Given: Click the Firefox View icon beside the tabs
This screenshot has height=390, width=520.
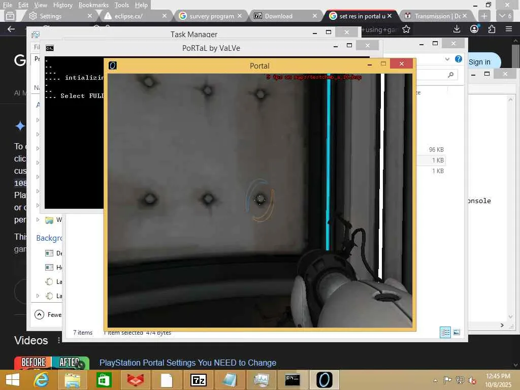Looking at the screenshot, I should [x=10, y=16].
